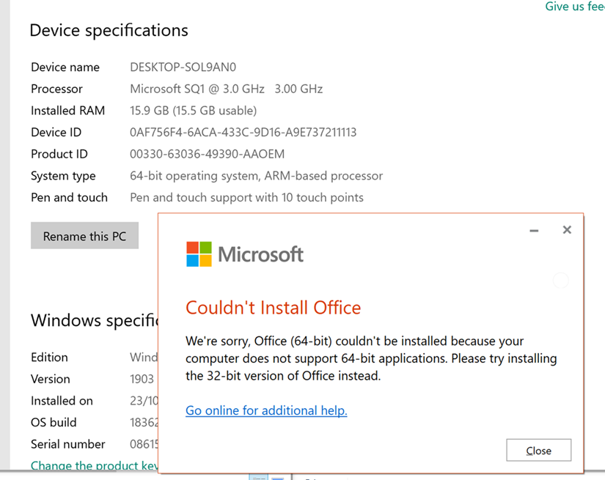Click the Rename this PC button
Image resolution: width=605 pixels, height=480 pixels.
pos(84,236)
